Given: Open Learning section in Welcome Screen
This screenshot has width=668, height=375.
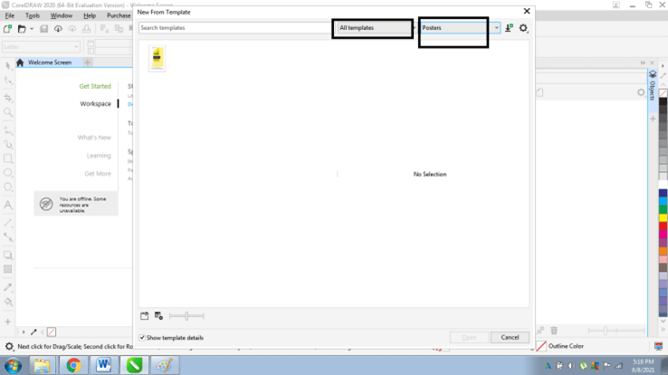Looking at the screenshot, I should (99, 156).
